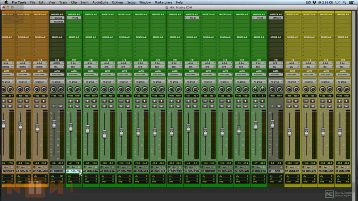Click volume fader on 56 SFX track
The image size is (358, 201).
[272, 124]
